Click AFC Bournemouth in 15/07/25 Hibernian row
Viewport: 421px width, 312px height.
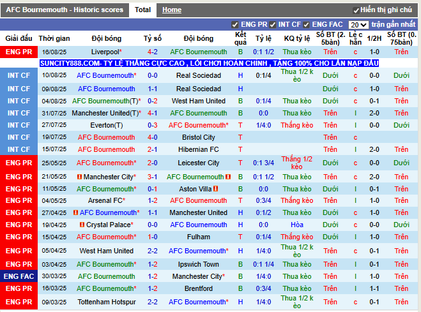tap(107, 149)
